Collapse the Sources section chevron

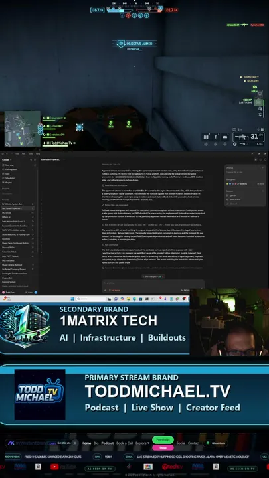[262, 191]
